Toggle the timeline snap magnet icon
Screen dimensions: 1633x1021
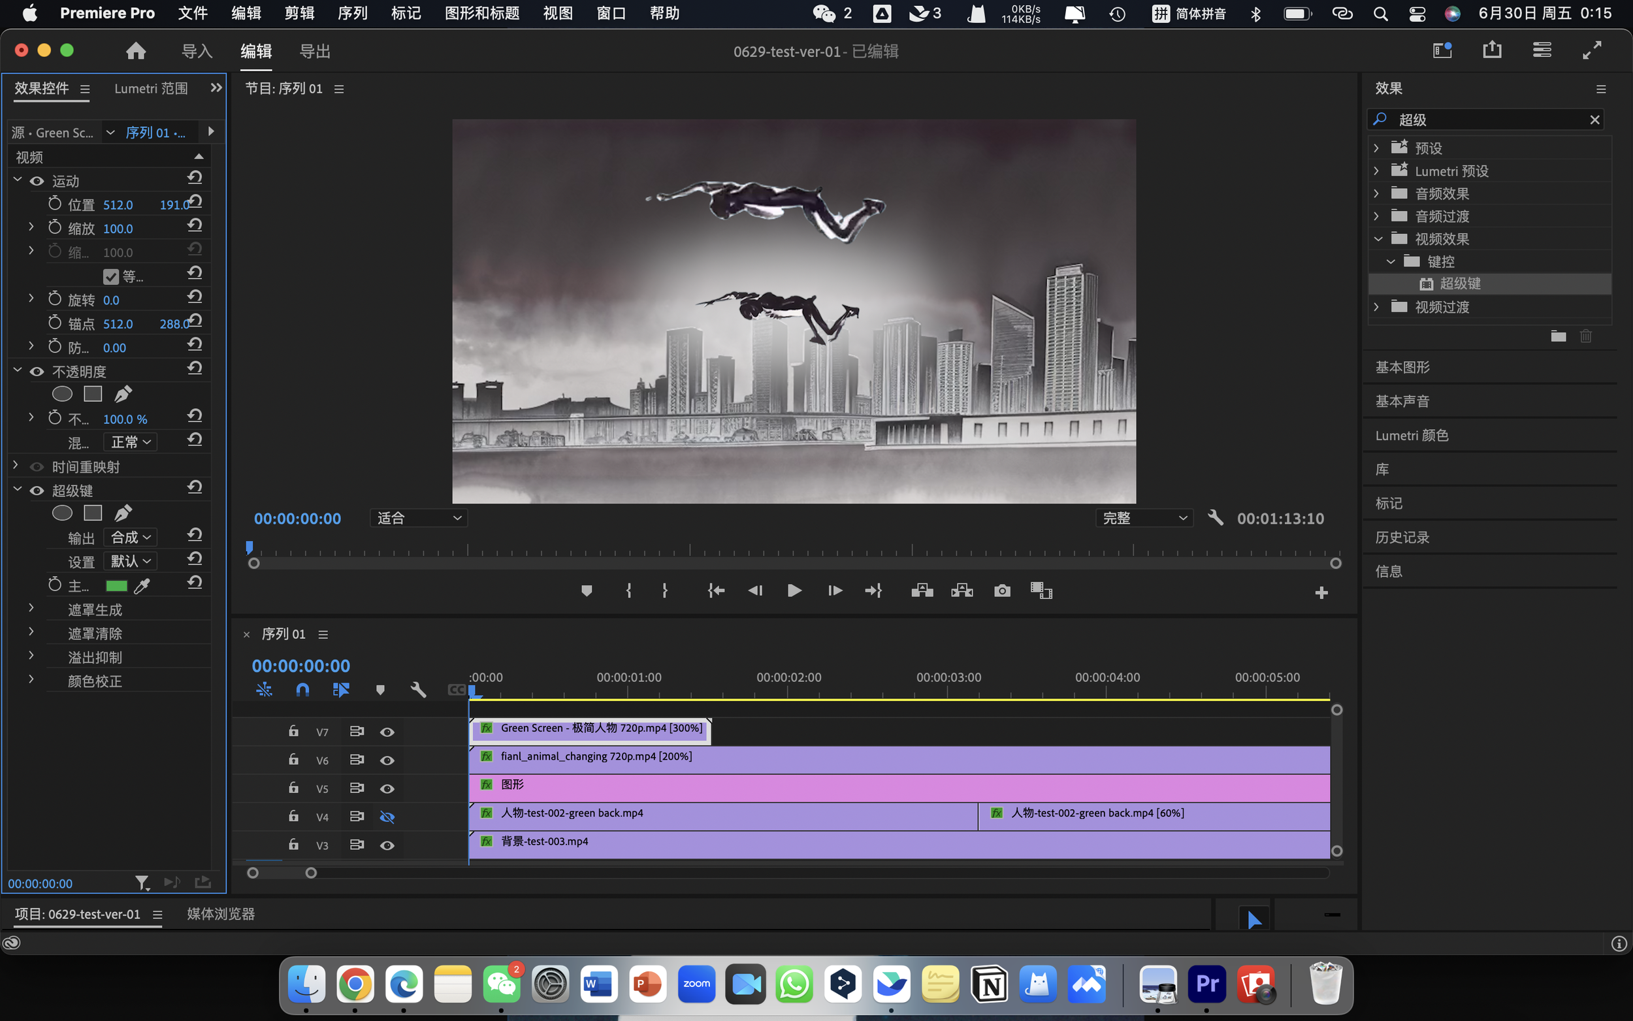302,689
